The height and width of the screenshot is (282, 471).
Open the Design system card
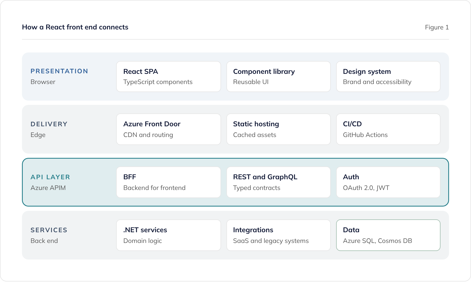[388, 77]
